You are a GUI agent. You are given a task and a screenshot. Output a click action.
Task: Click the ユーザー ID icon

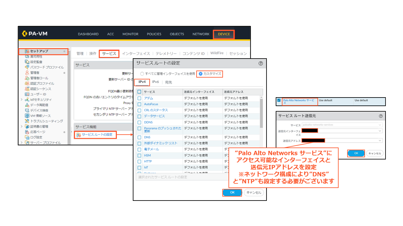[x=27, y=94]
